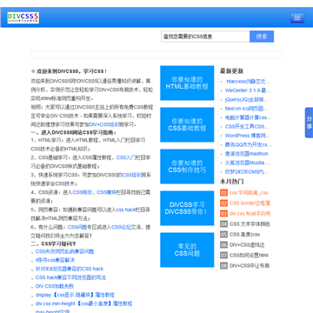
Task: Open hot item 03 div css float
Action: (x=250, y=214)
